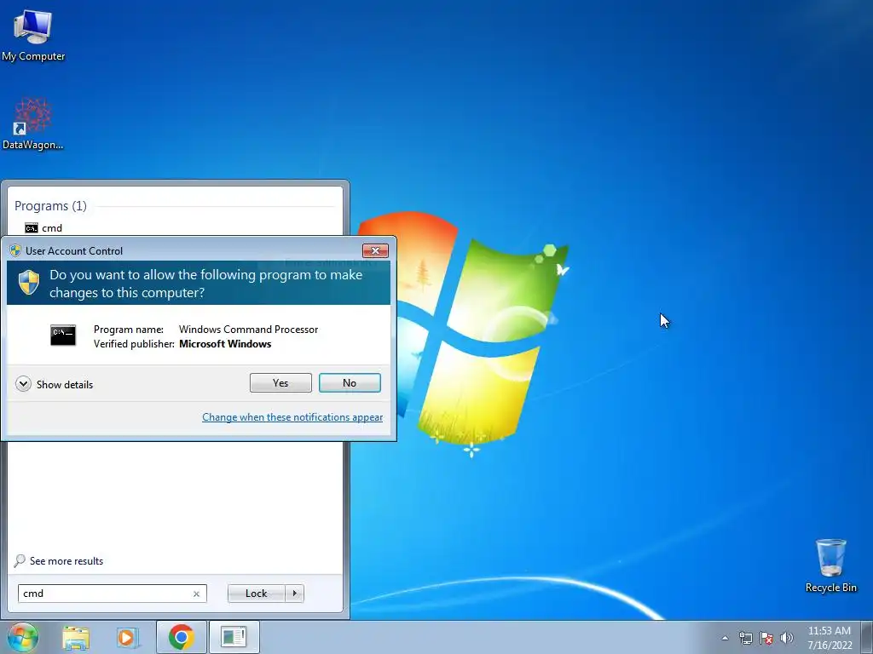This screenshot has height=654, width=873.
Task: Open the shutdown options arrow beside Lock
Action: pyautogui.click(x=294, y=594)
